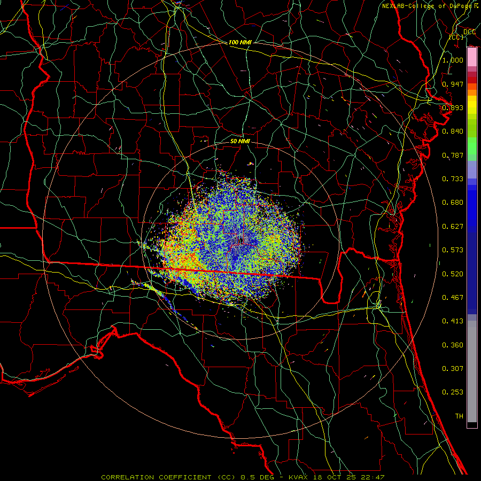This screenshot has height=481, width=481.
Task: Click the 100 NMI range ring label
Action: [240, 42]
